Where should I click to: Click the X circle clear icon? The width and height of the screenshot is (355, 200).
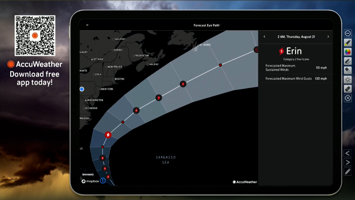tap(348, 98)
